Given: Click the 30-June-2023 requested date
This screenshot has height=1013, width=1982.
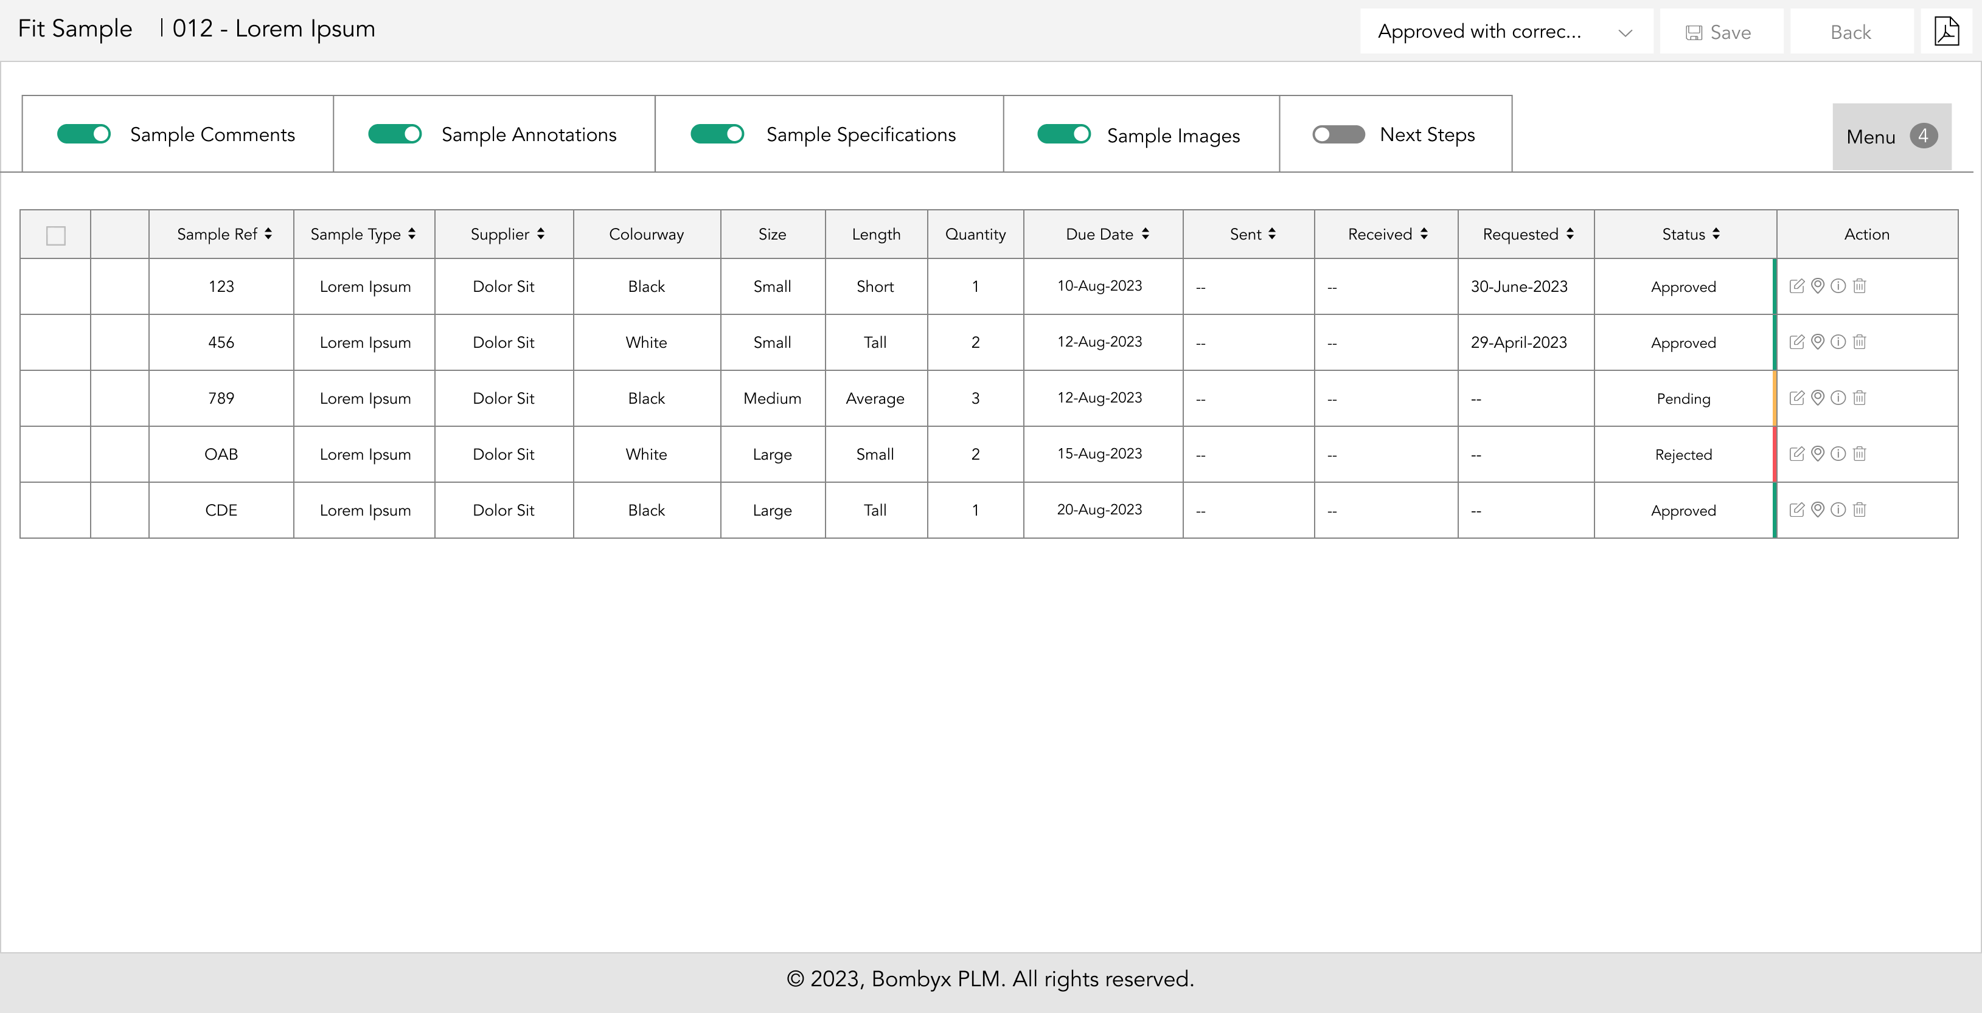Looking at the screenshot, I should point(1519,286).
